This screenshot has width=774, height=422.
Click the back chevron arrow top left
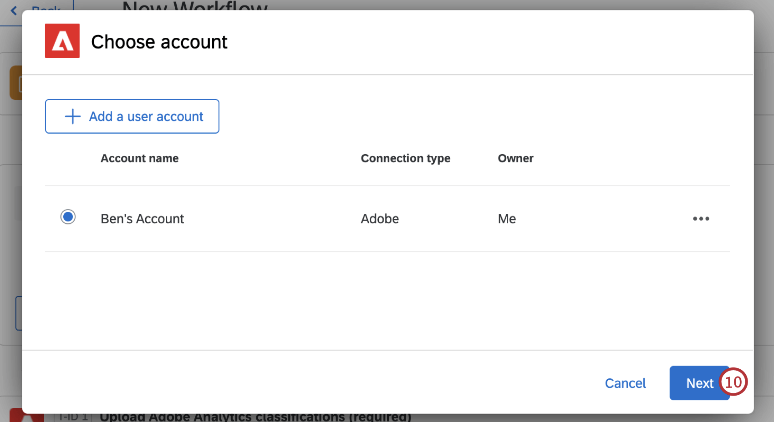point(13,10)
